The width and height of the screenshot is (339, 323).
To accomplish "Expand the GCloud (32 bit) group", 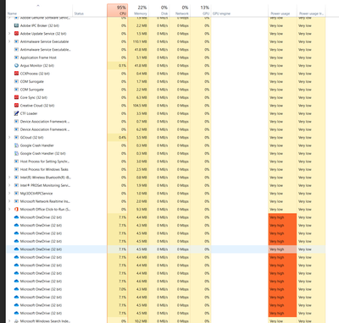I will click(x=9, y=137).
